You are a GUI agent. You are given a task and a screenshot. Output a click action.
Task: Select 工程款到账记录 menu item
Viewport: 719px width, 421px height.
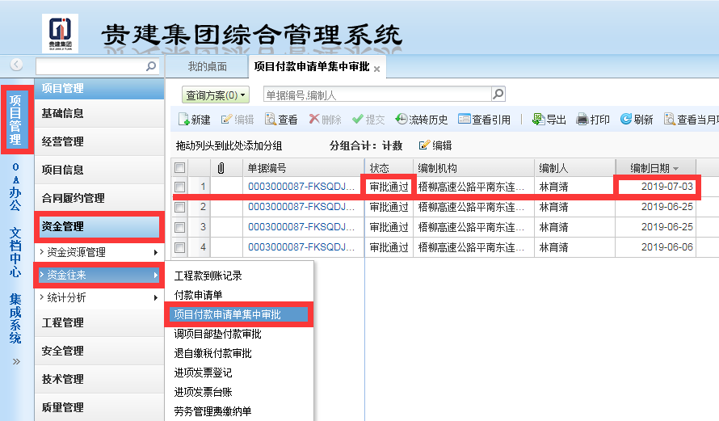[x=208, y=276]
